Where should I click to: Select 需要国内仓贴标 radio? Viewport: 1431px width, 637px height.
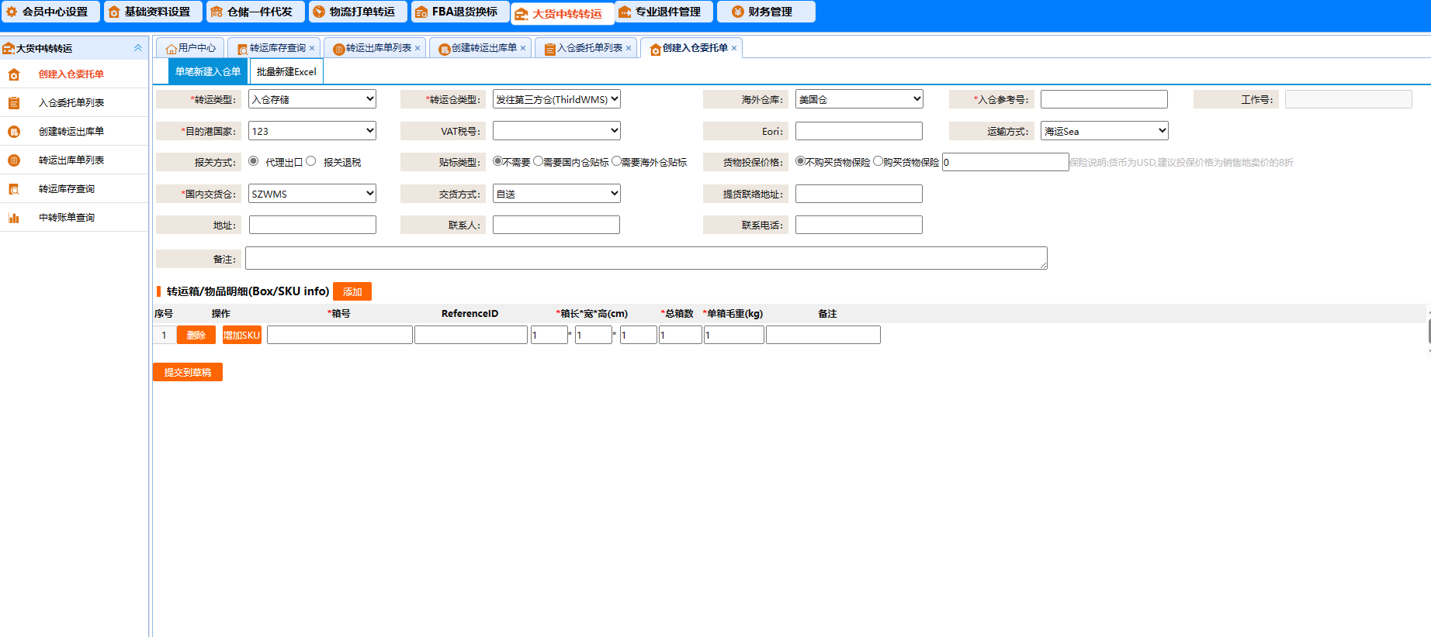pyautogui.click(x=538, y=161)
